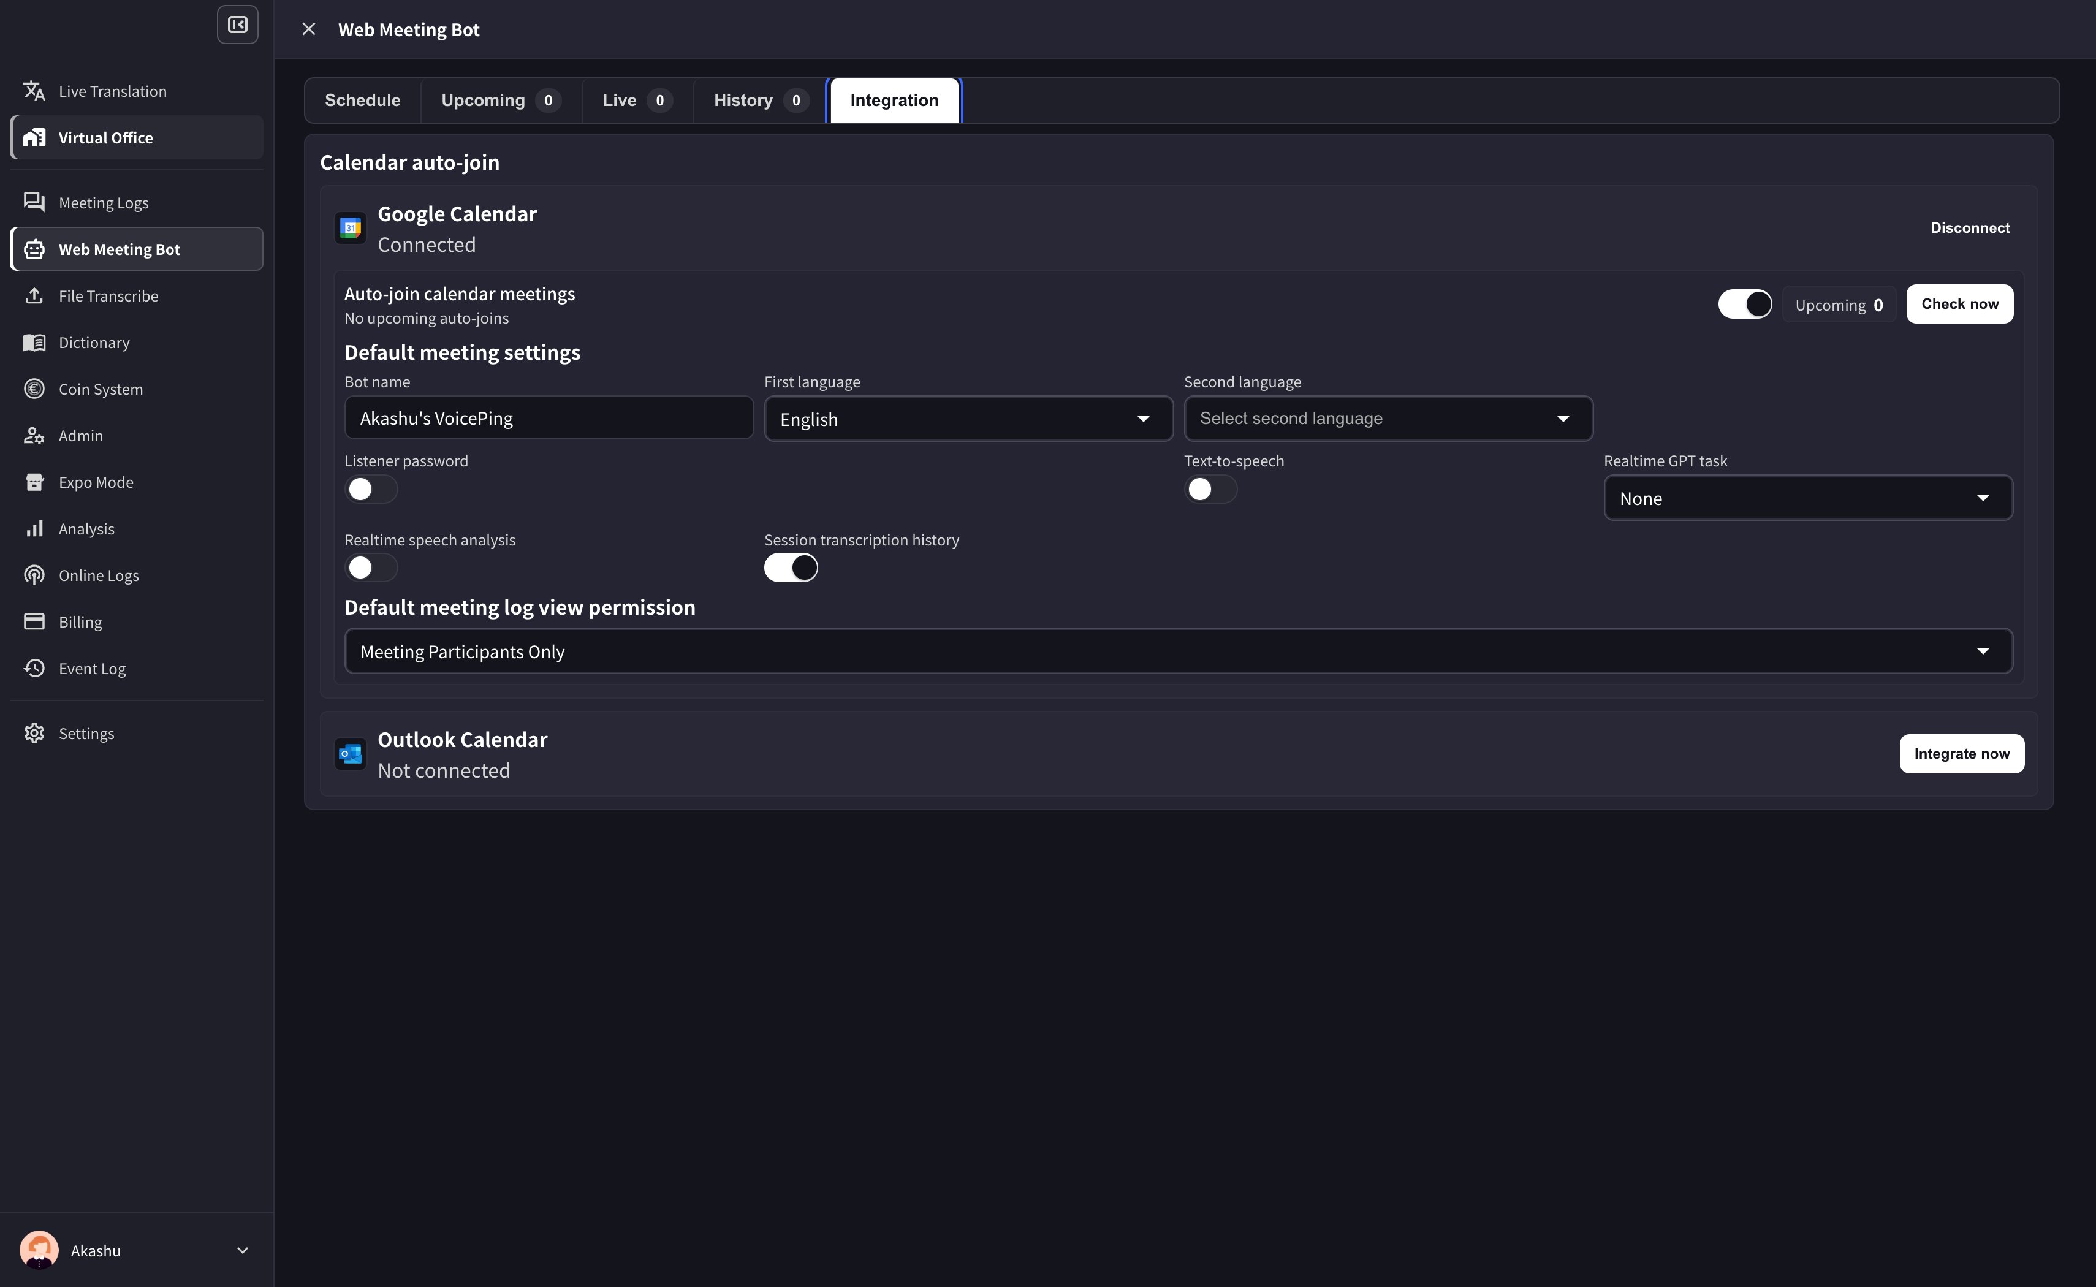Open the First language English dropdown
Viewport: 2096px width, 1287px height.
coord(968,419)
